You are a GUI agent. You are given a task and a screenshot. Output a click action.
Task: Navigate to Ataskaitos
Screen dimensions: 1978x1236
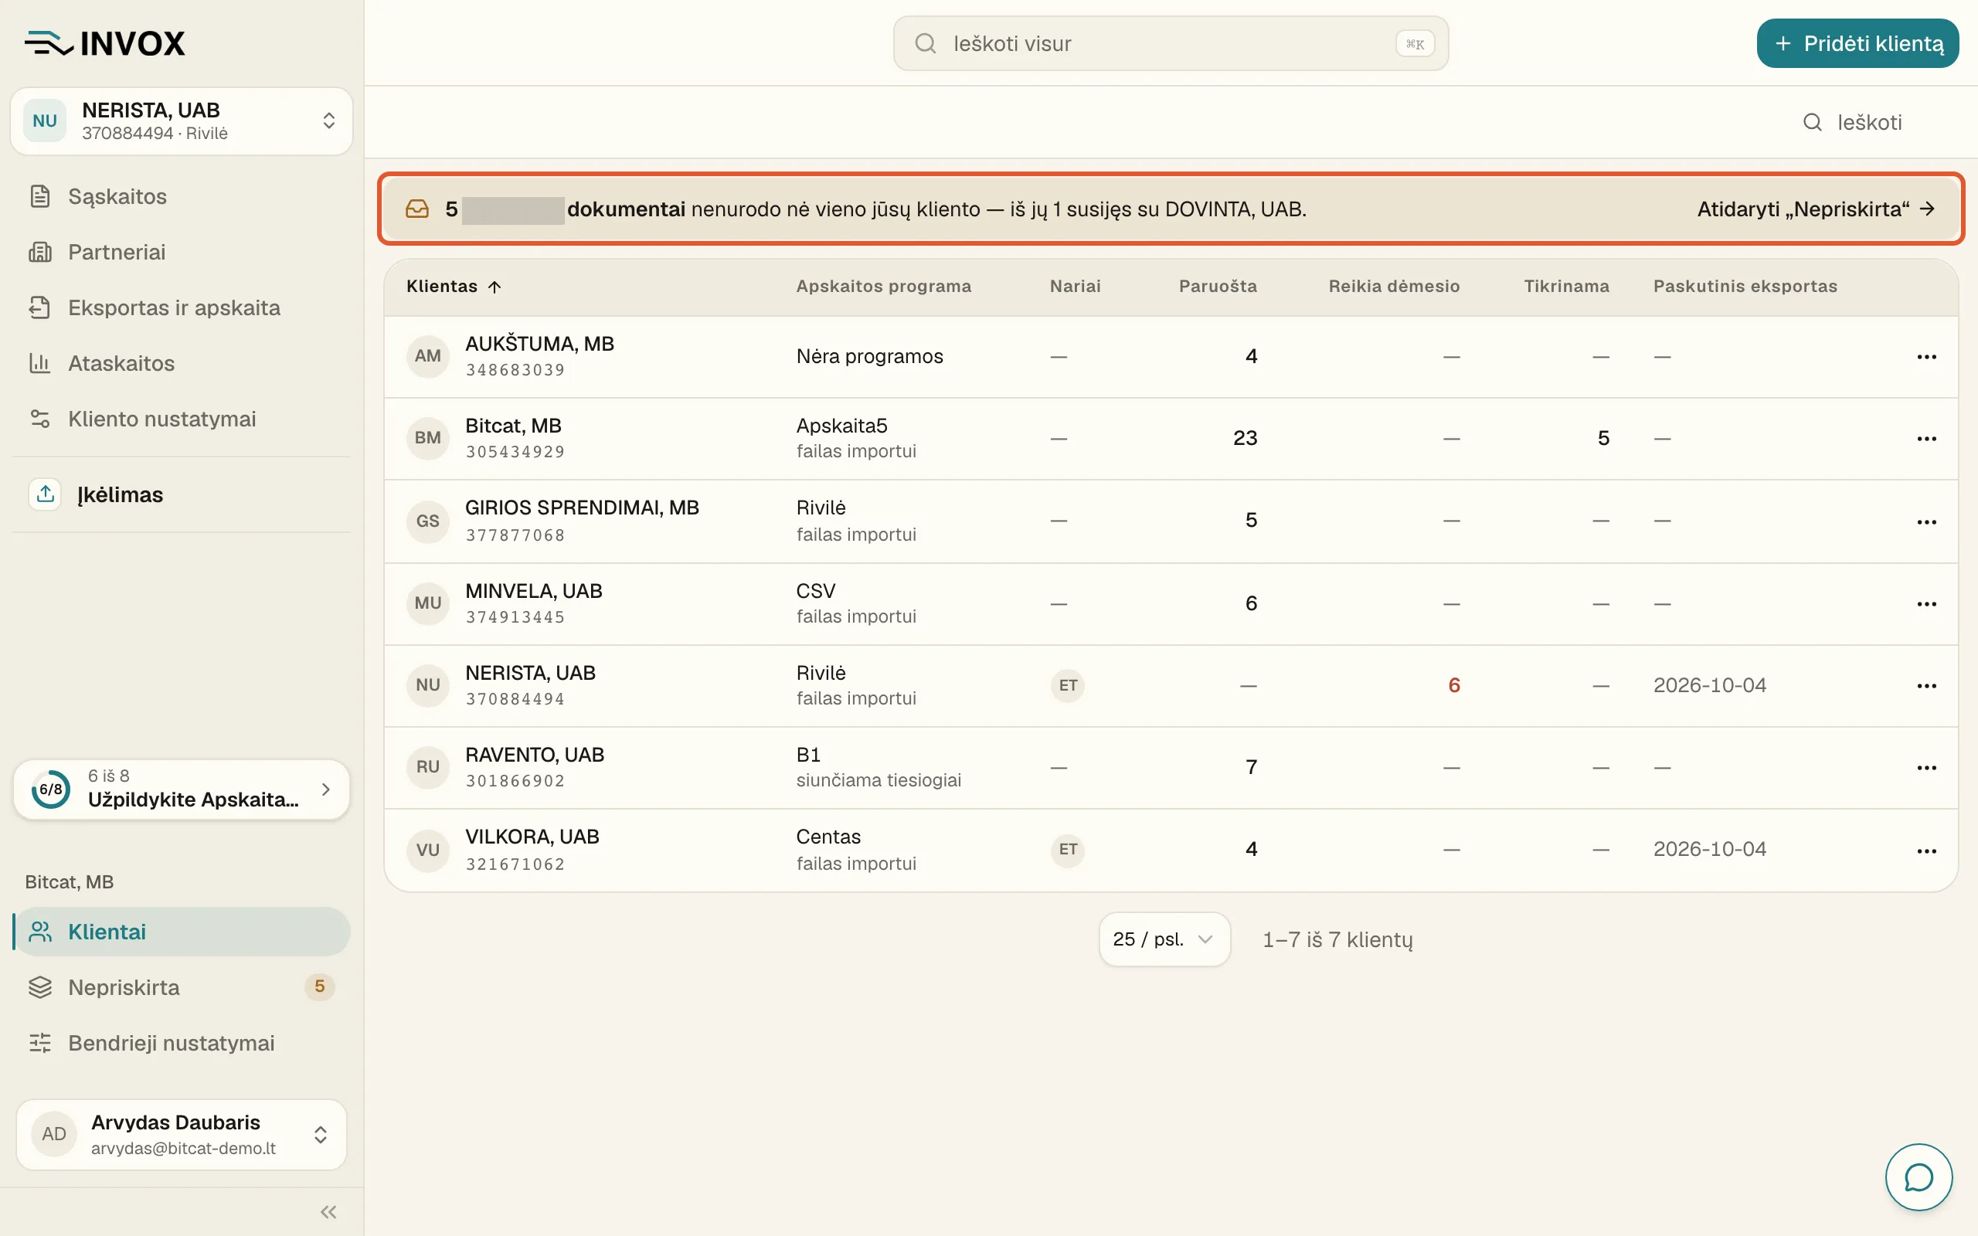[x=182, y=363]
